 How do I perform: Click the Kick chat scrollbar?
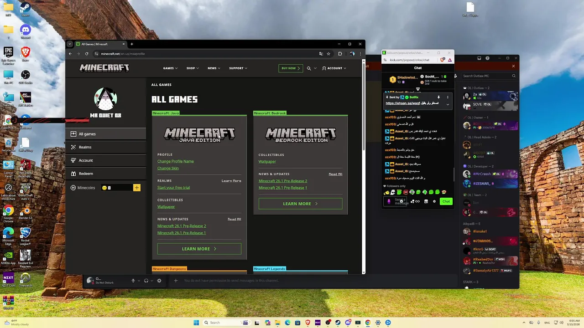[453, 174]
